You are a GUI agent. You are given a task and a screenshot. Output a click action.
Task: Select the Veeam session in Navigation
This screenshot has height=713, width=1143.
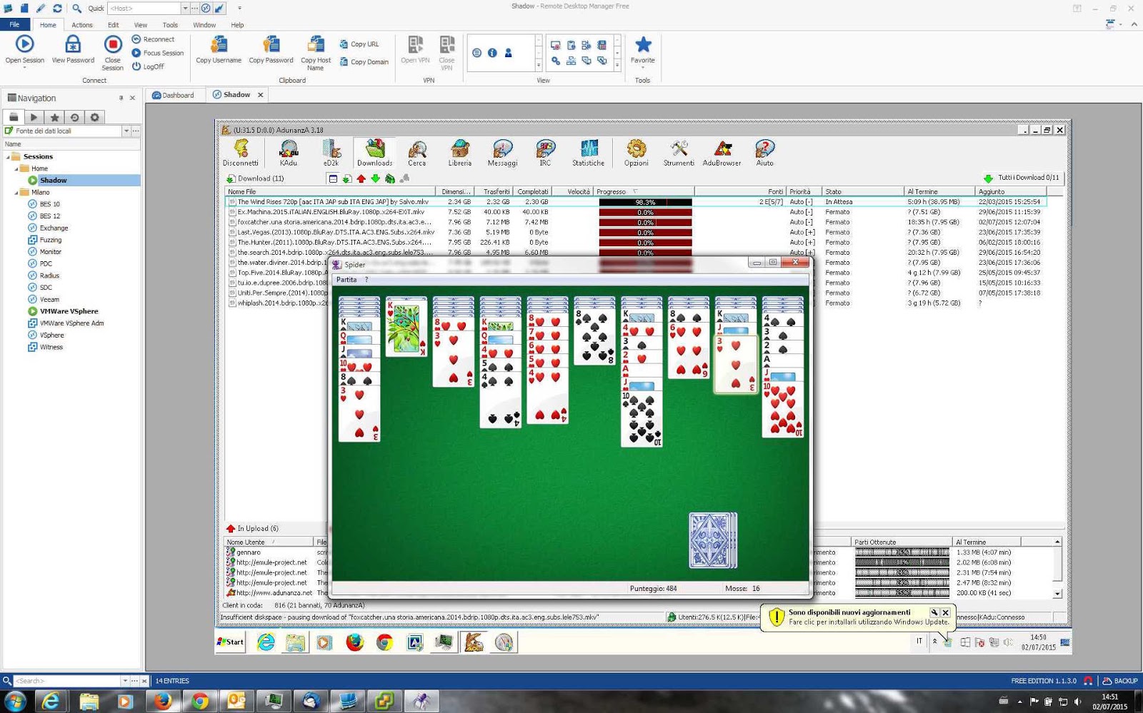point(49,300)
